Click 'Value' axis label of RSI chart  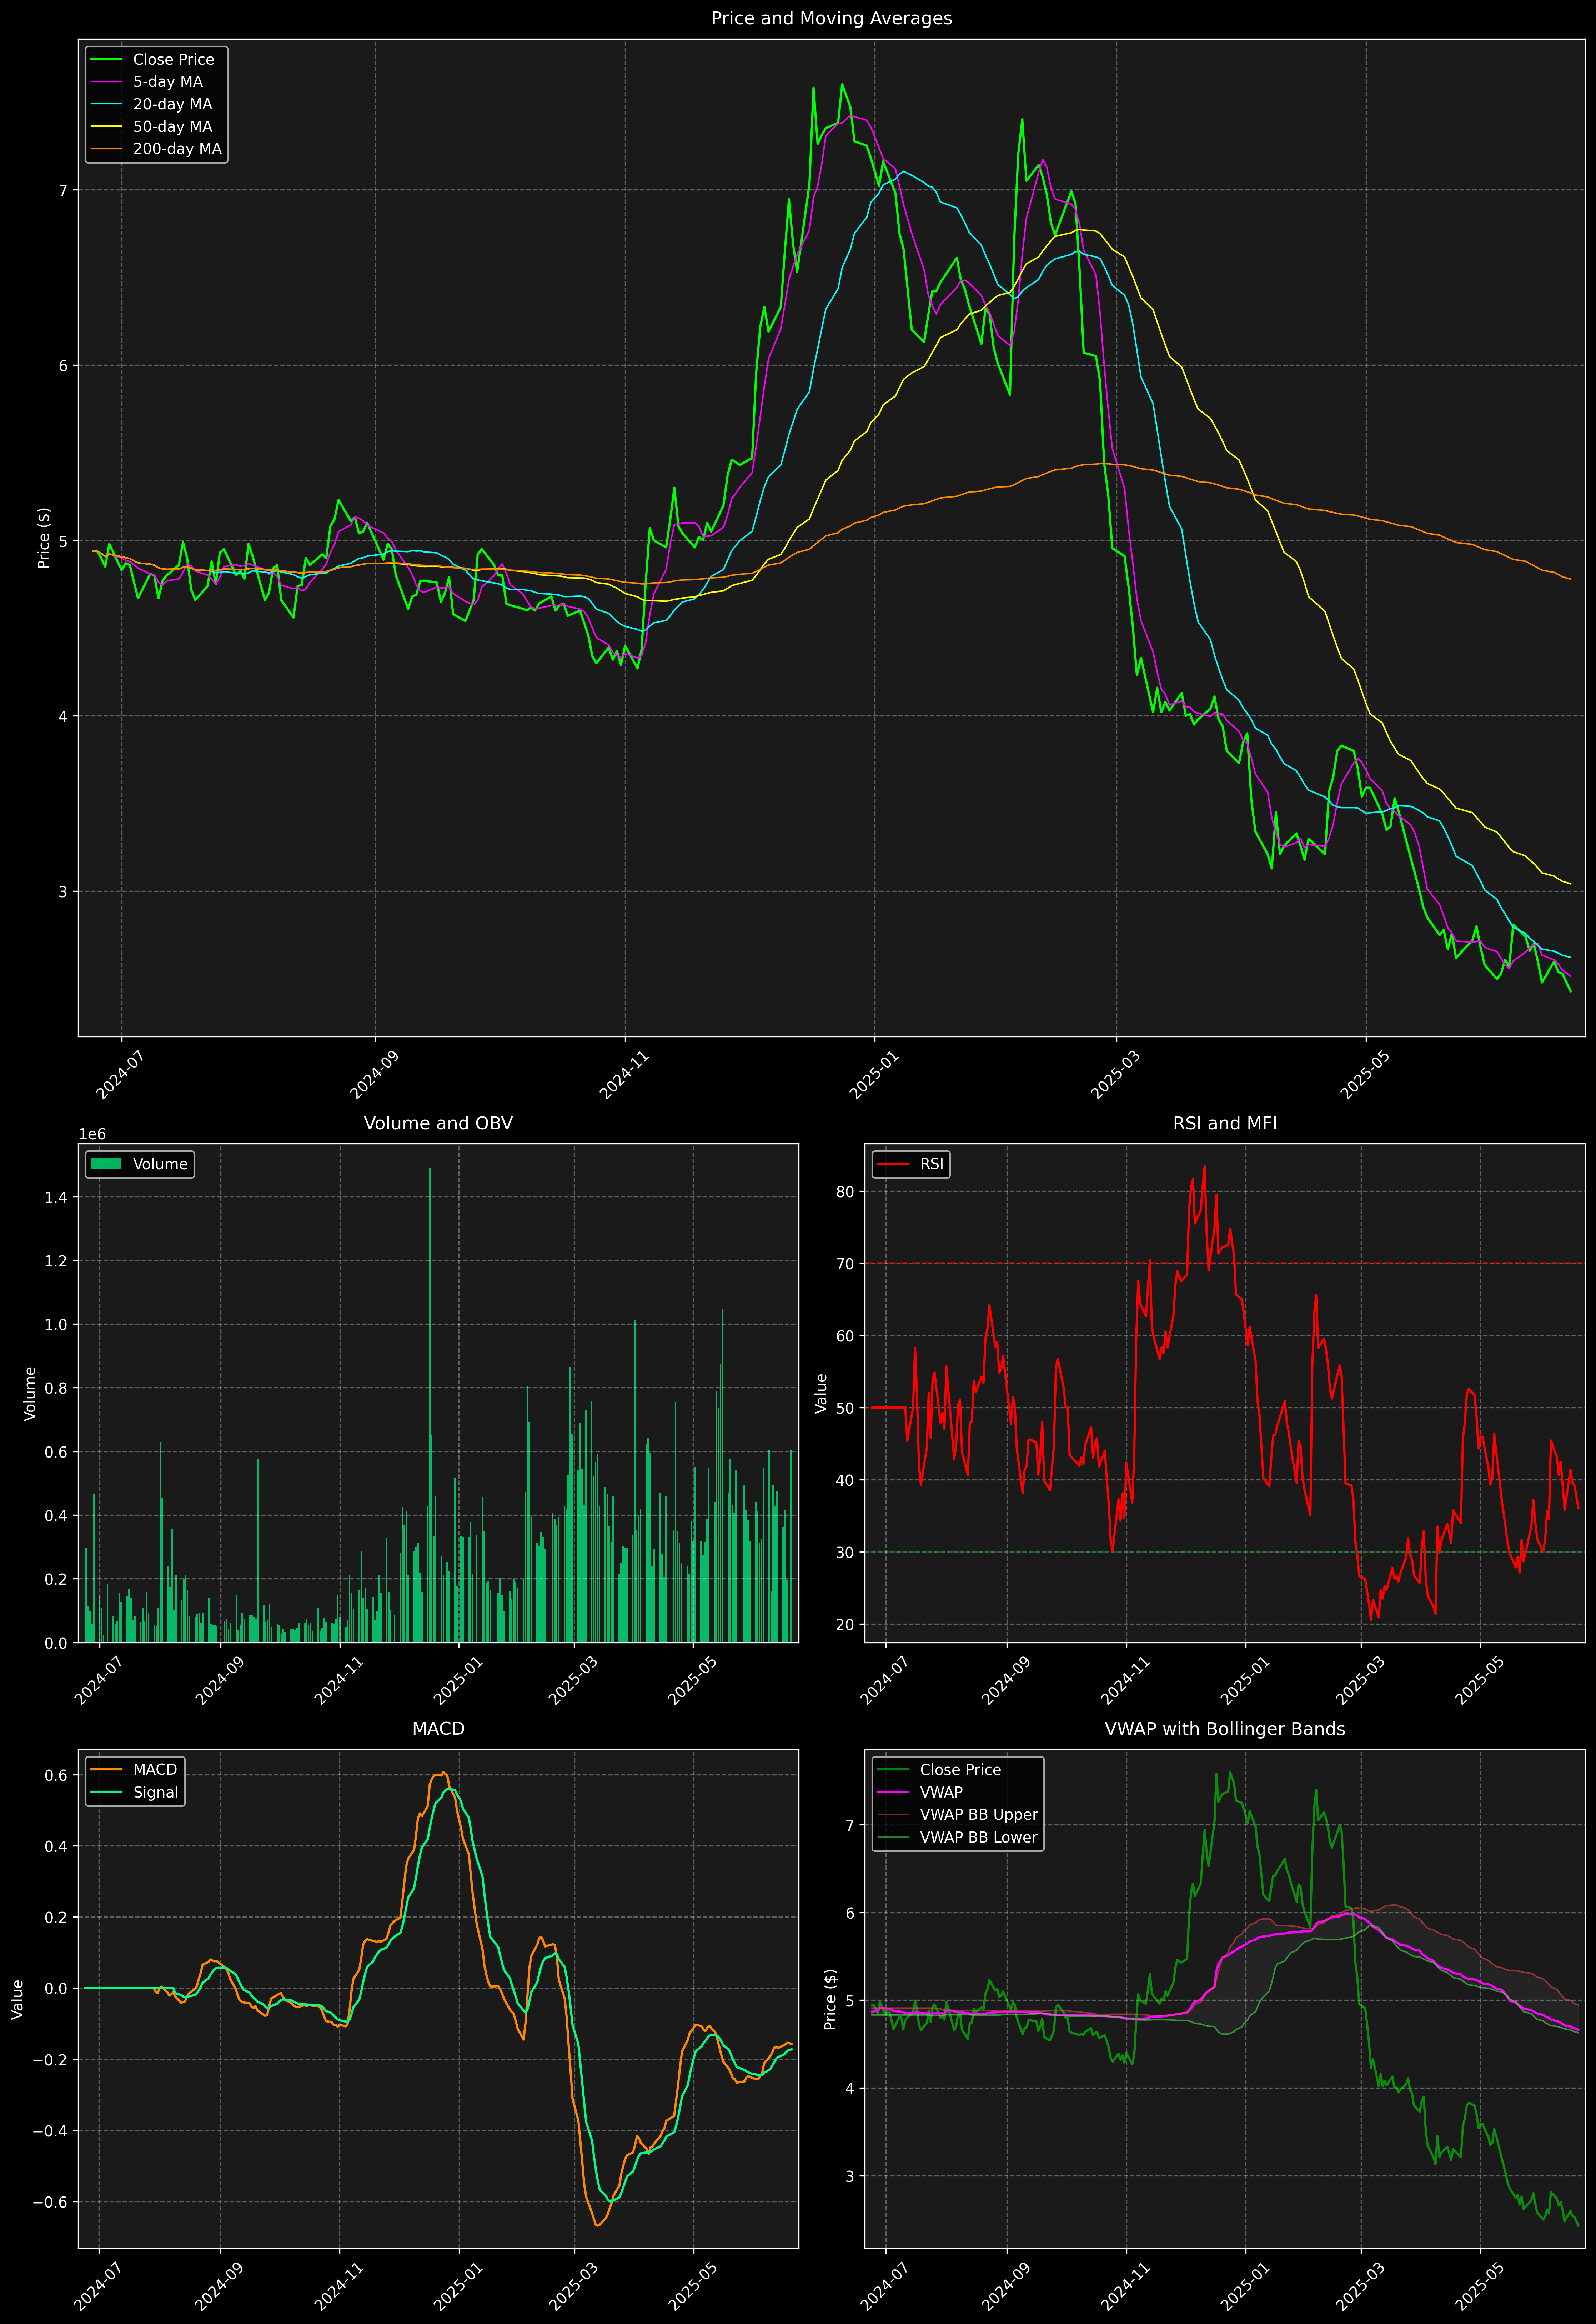tap(821, 1393)
